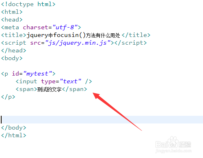Click the opening <body> tag
This screenshot has height=158, width=203.
[12, 58]
